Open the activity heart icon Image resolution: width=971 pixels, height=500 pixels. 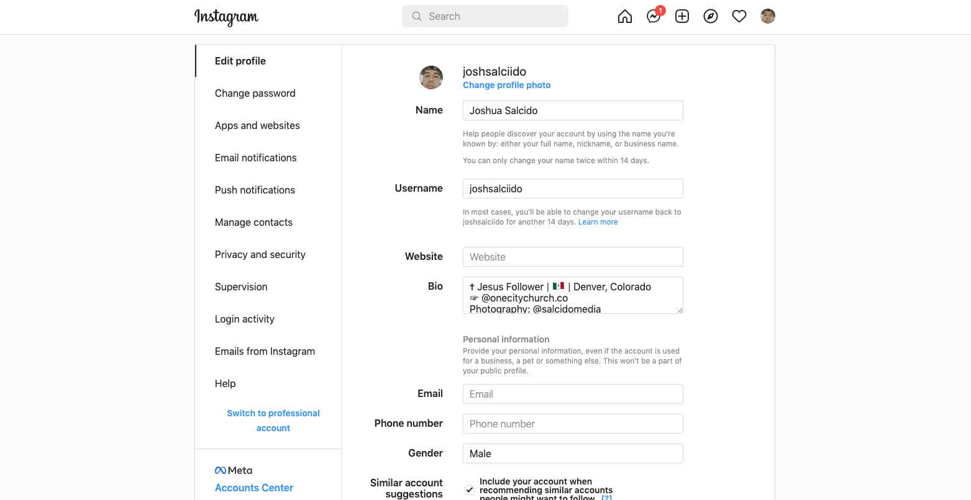click(739, 17)
